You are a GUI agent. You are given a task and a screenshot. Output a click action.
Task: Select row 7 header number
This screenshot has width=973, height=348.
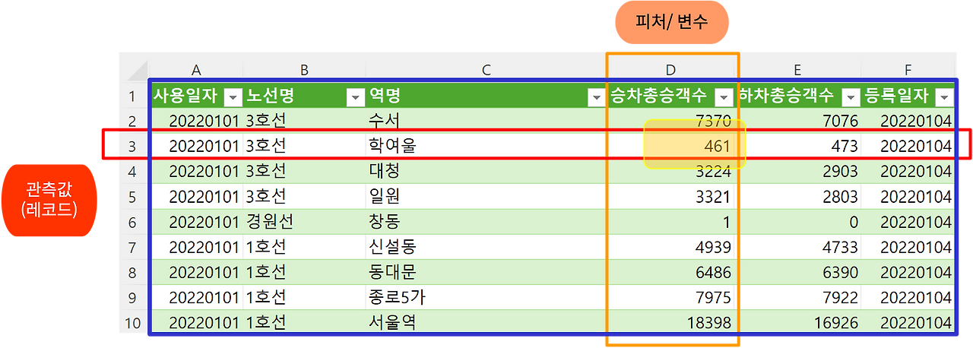tap(132, 247)
